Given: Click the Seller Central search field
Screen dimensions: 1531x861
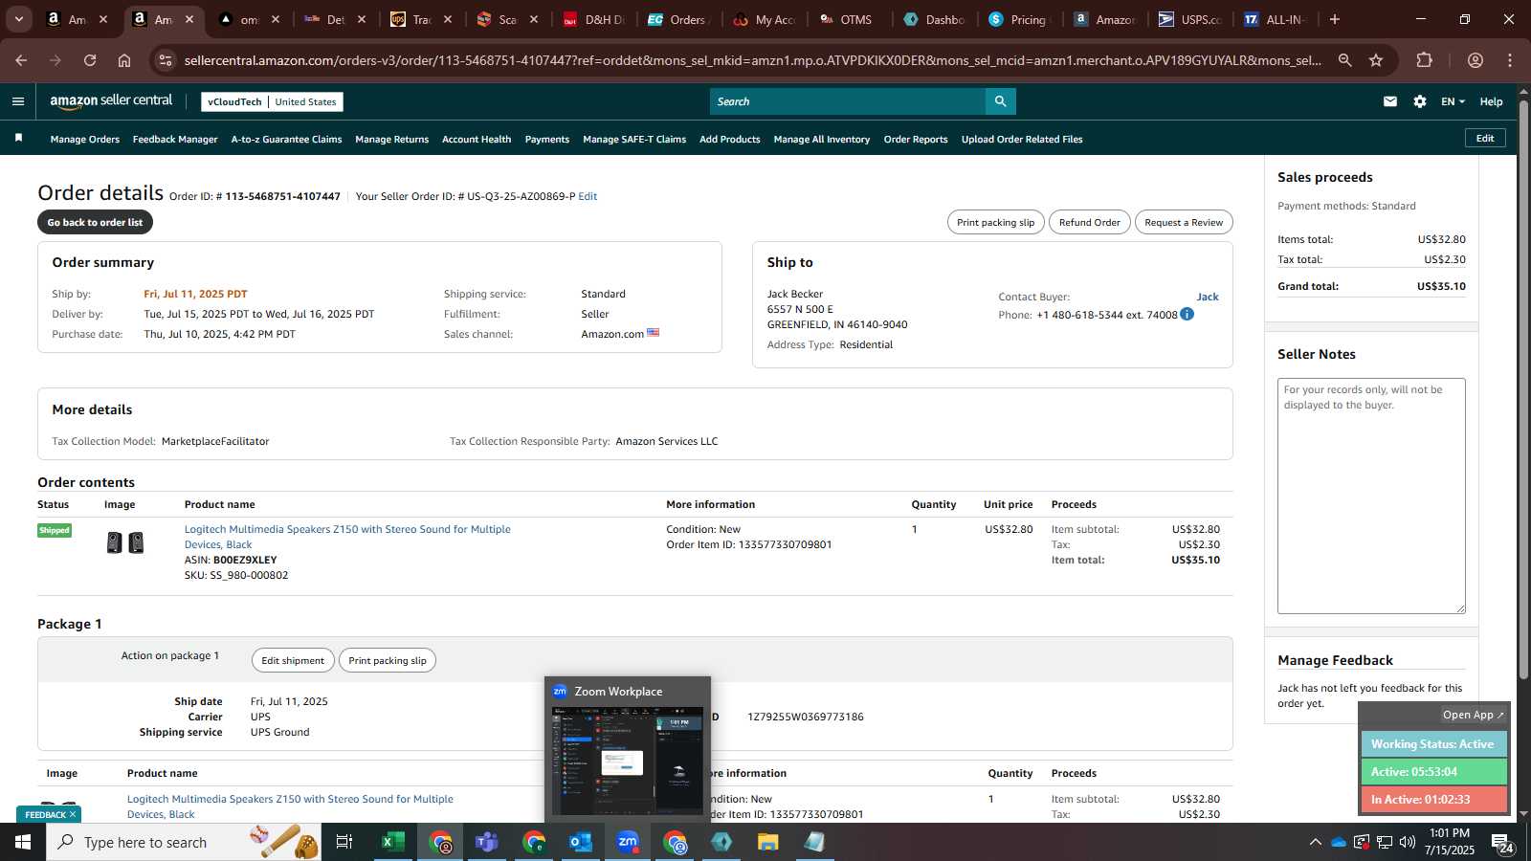Looking at the screenshot, I should 848,101.
